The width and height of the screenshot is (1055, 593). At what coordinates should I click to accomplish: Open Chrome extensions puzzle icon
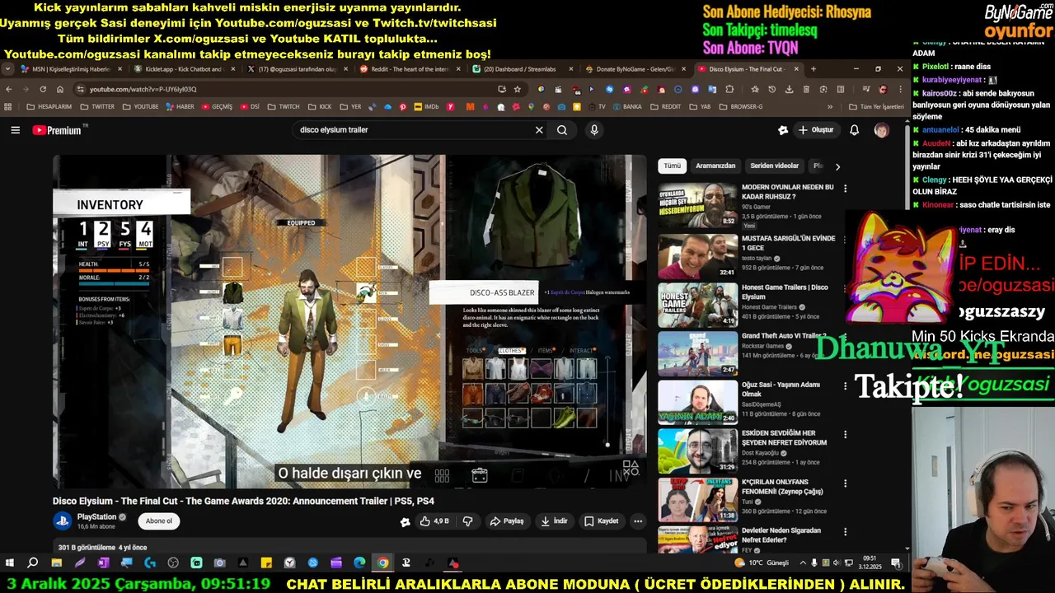coord(729,89)
